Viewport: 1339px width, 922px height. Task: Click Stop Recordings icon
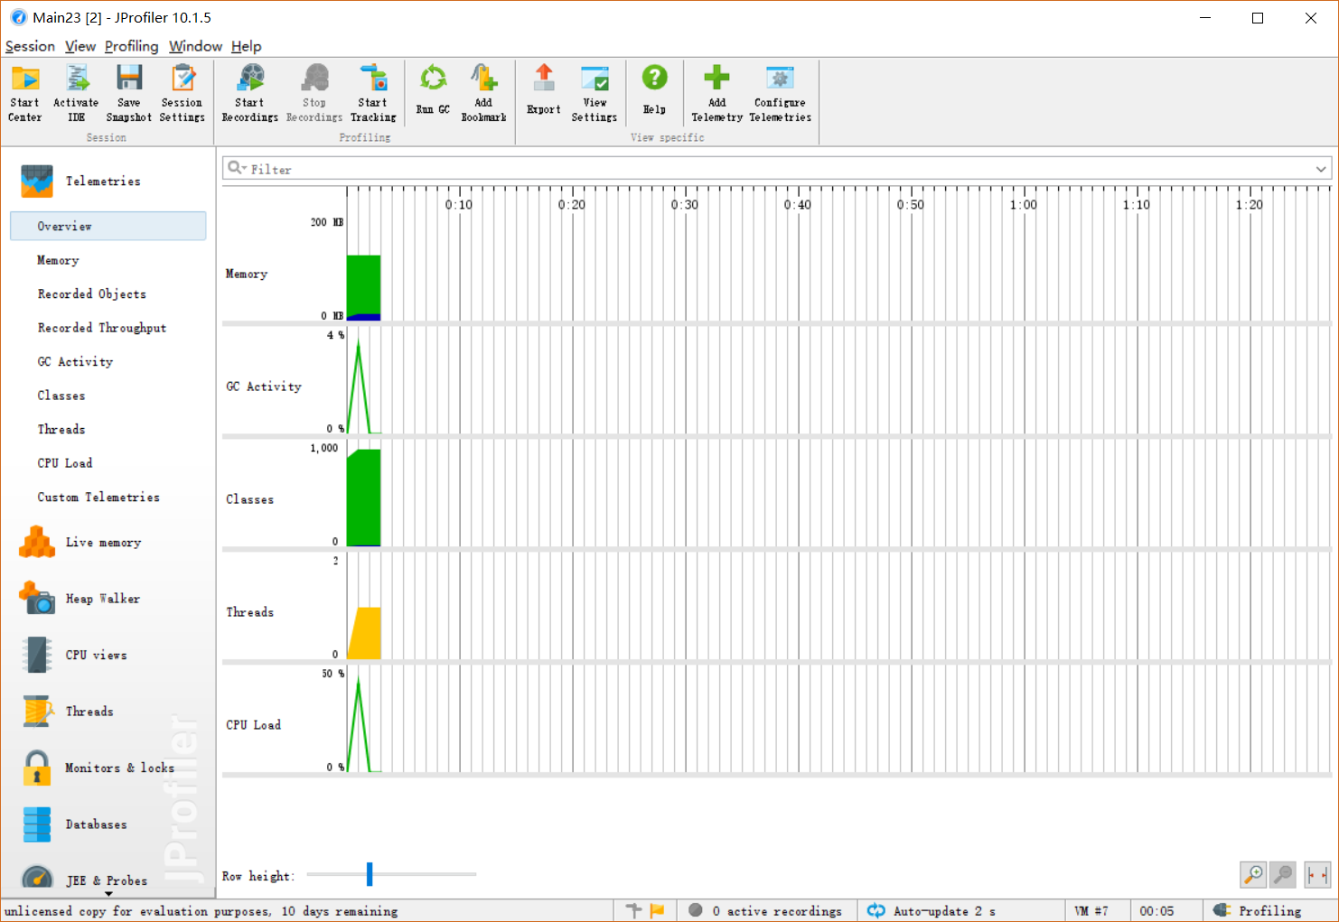click(314, 93)
